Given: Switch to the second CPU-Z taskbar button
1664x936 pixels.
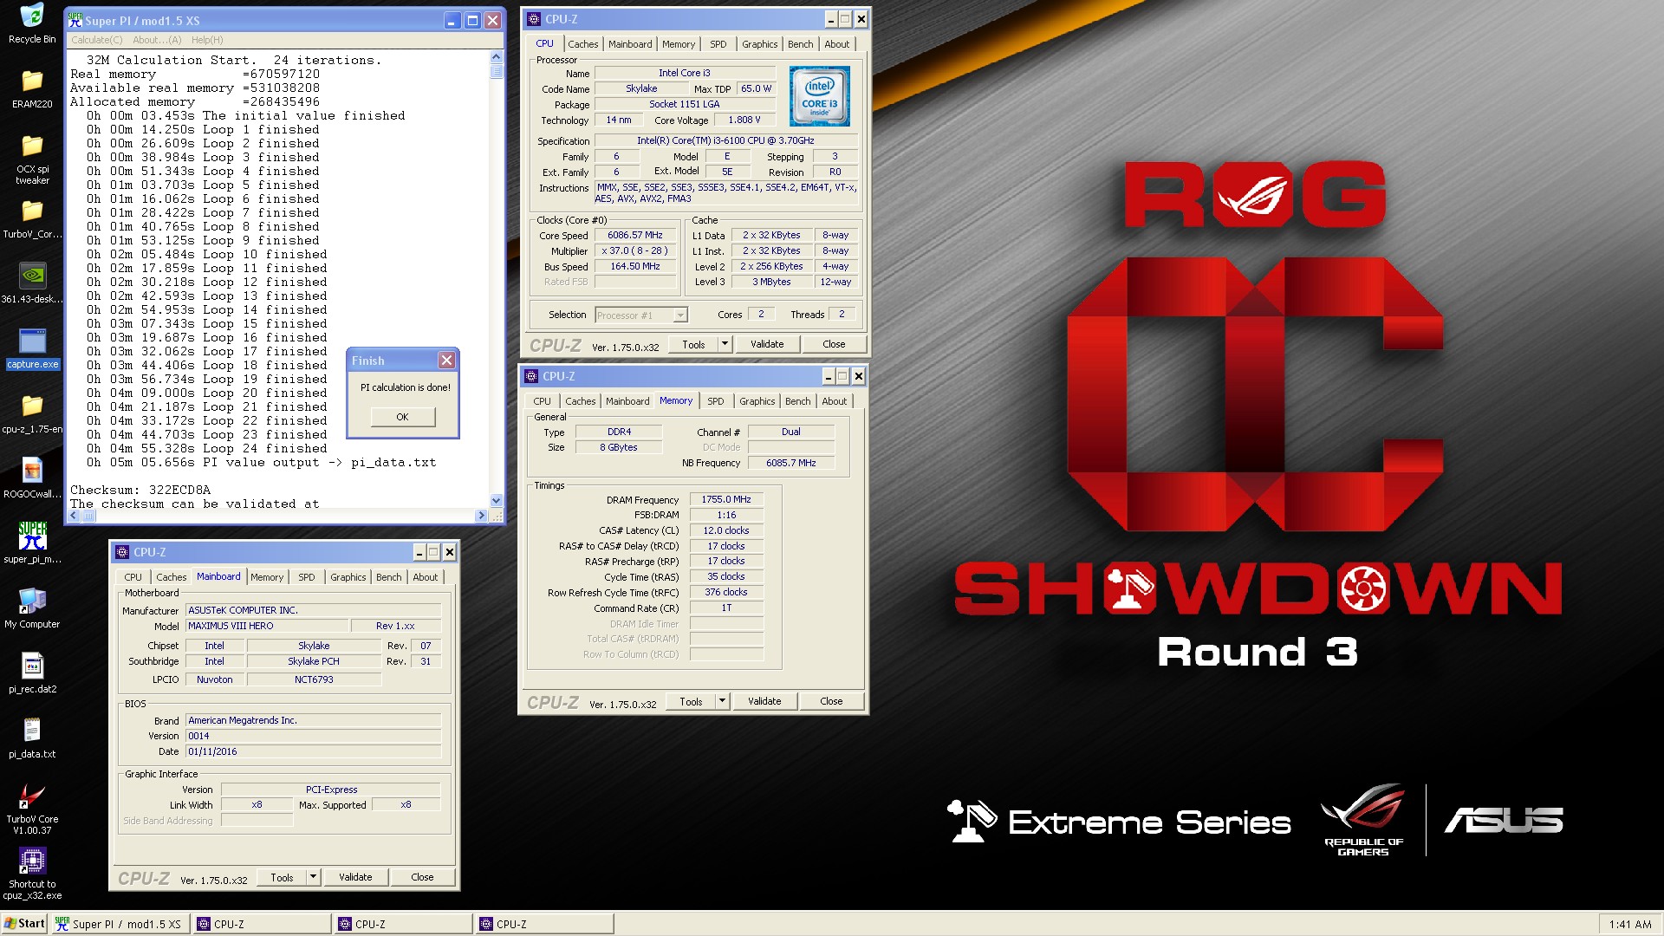Looking at the screenshot, I should tap(403, 924).
